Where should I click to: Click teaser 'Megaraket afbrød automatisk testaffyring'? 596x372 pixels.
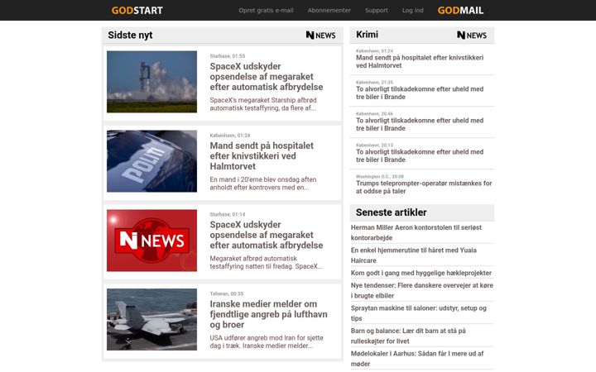pos(266,262)
